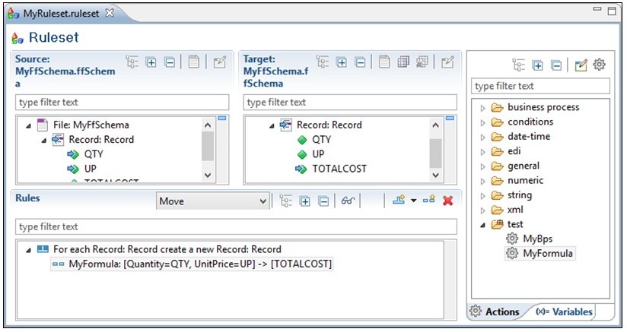Collapse the For each Record rule
The width and height of the screenshot is (627, 332).
(x=28, y=249)
